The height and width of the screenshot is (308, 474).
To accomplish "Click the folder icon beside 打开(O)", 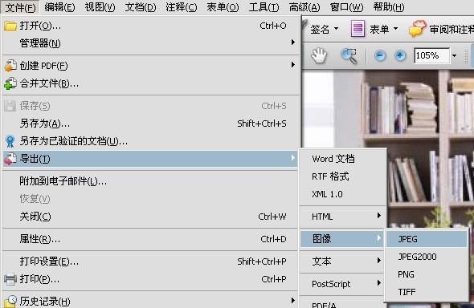I will click(x=10, y=26).
